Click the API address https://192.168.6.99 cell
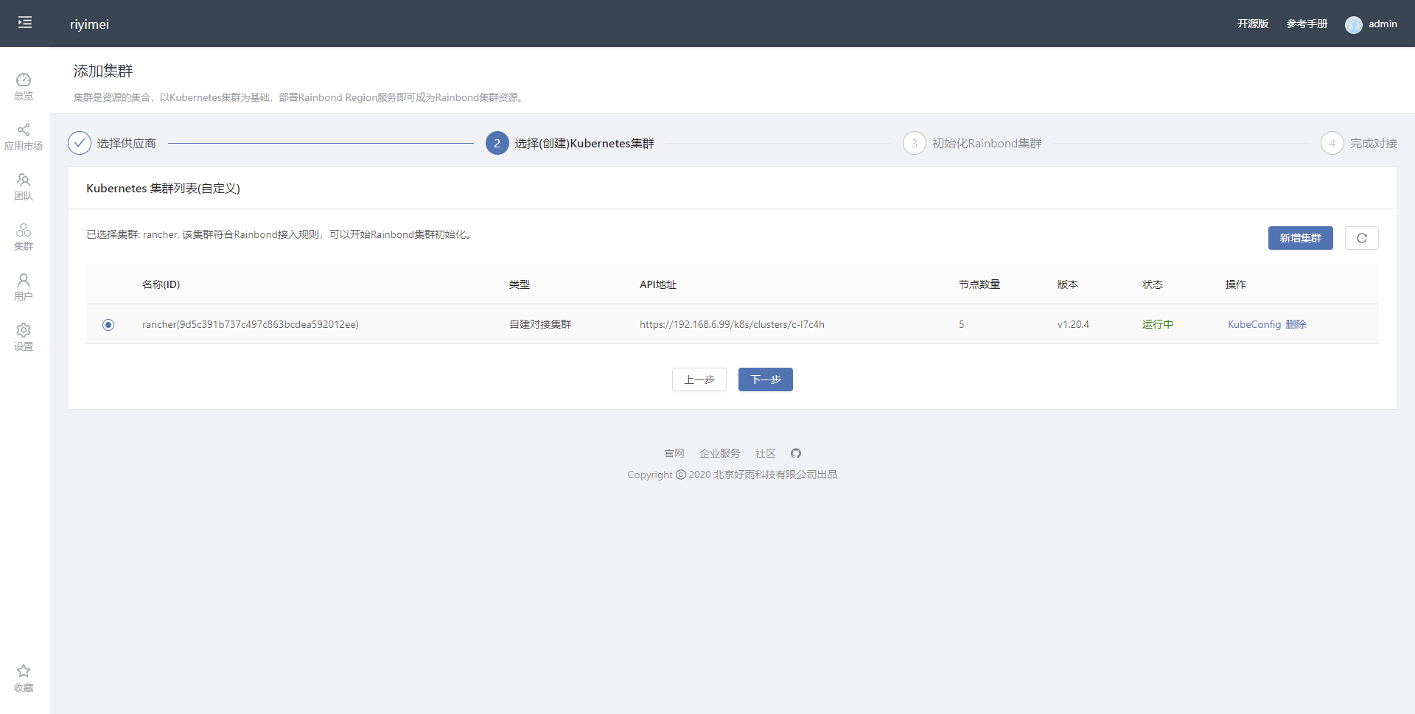Image resolution: width=1415 pixels, height=714 pixels. pos(732,324)
